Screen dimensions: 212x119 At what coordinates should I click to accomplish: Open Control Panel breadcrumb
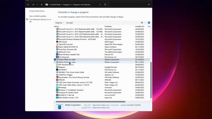click(55, 5)
